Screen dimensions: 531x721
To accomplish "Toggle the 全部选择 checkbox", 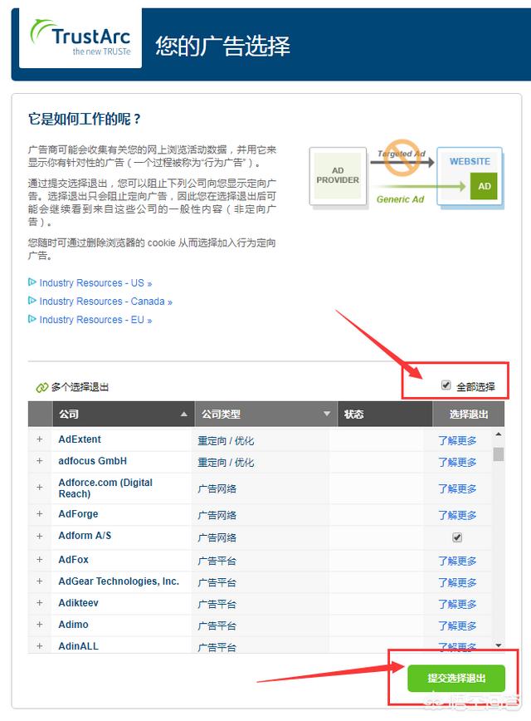I will (x=446, y=385).
